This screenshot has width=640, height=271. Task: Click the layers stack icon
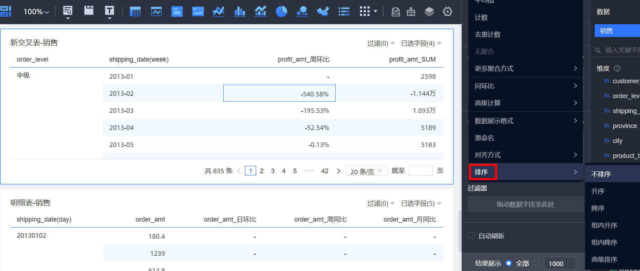pos(429,12)
